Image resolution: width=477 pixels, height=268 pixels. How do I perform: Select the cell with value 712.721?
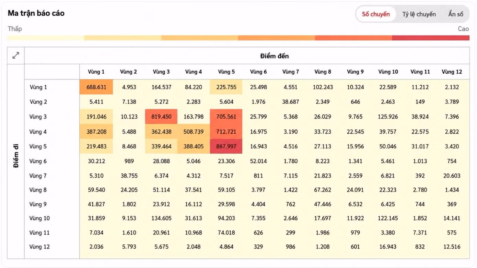pos(226,132)
